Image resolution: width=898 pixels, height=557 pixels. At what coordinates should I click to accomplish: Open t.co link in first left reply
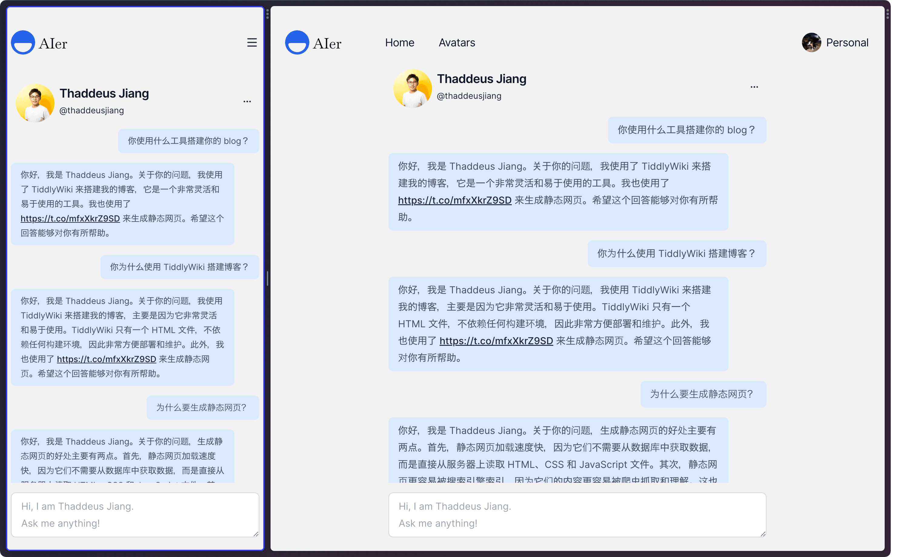70,218
